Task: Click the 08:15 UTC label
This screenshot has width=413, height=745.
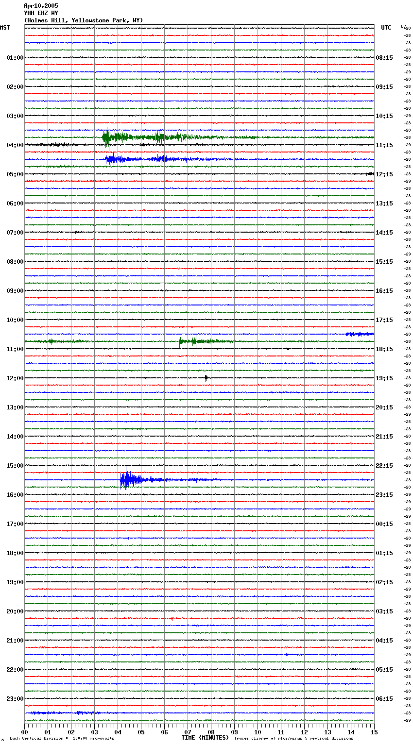Action: pos(384,58)
